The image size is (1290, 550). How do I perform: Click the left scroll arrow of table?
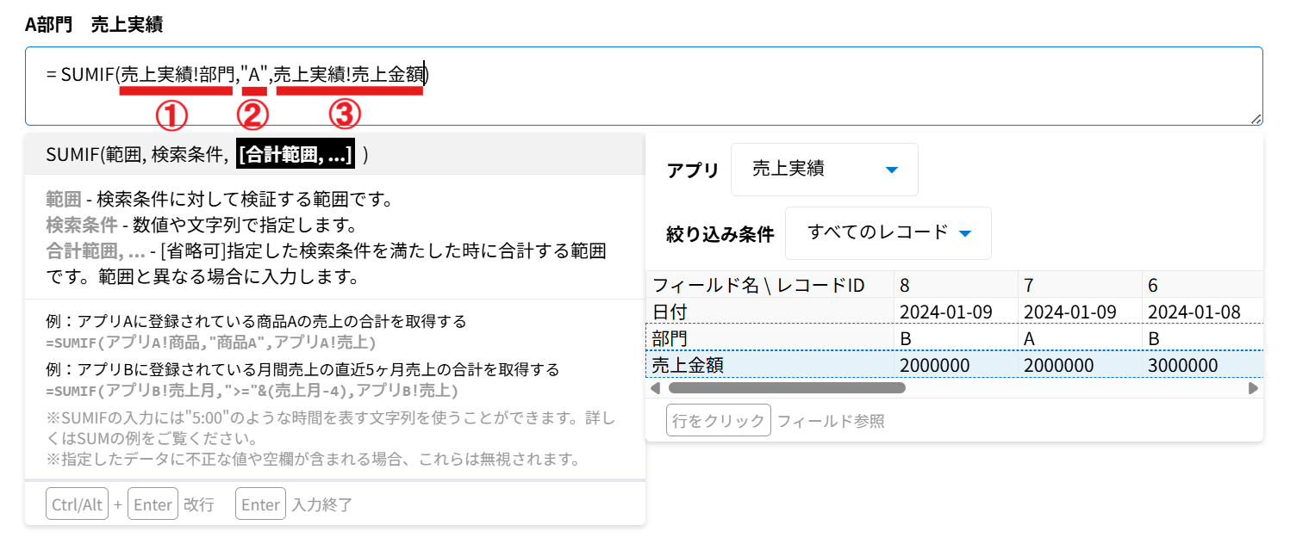pyautogui.click(x=655, y=388)
